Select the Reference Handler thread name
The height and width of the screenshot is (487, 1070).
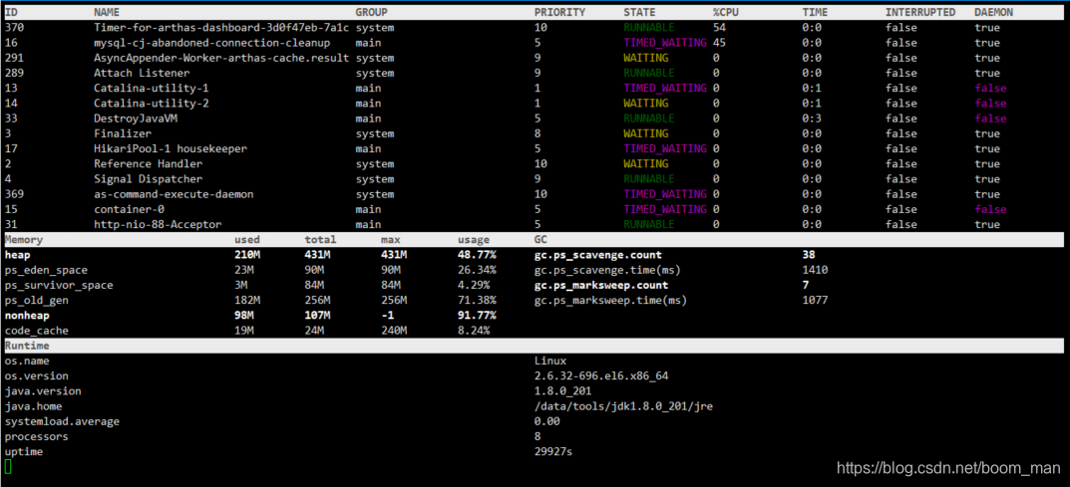148,163
